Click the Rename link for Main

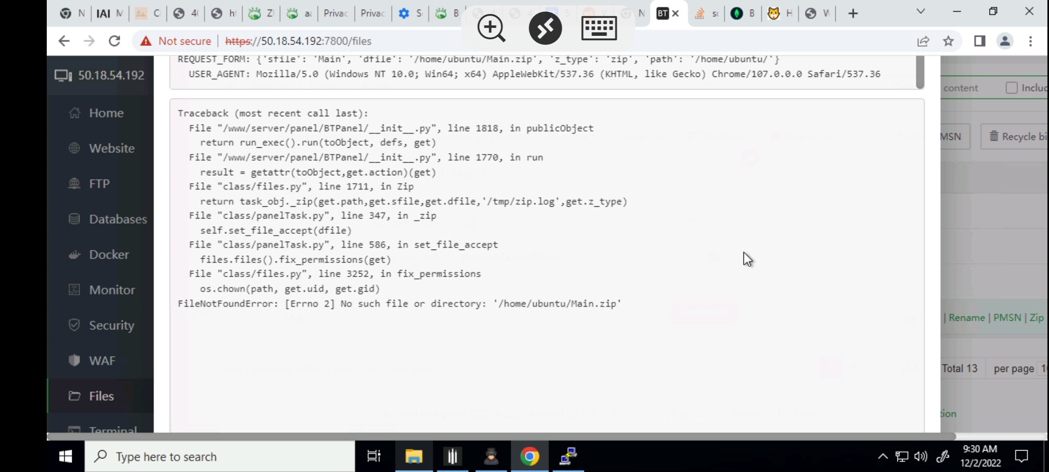tap(966, 318)
